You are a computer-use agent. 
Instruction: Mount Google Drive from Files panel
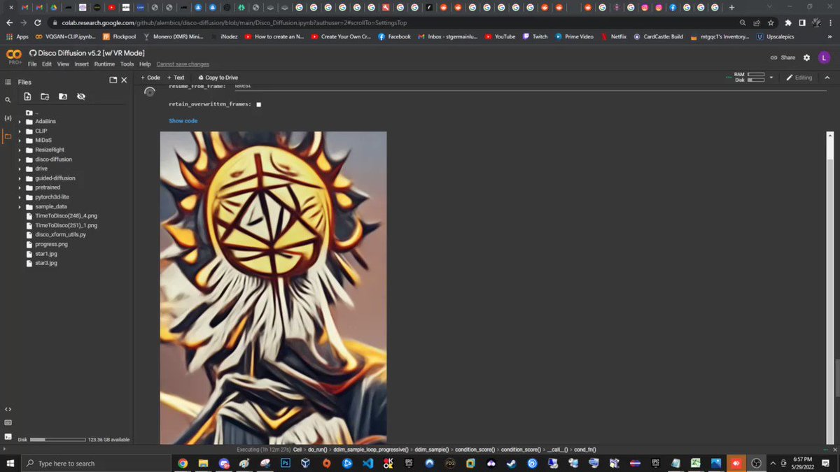tap(63, 96)
